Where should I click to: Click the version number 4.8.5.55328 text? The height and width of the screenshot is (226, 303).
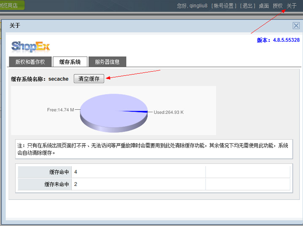point(286,40)
